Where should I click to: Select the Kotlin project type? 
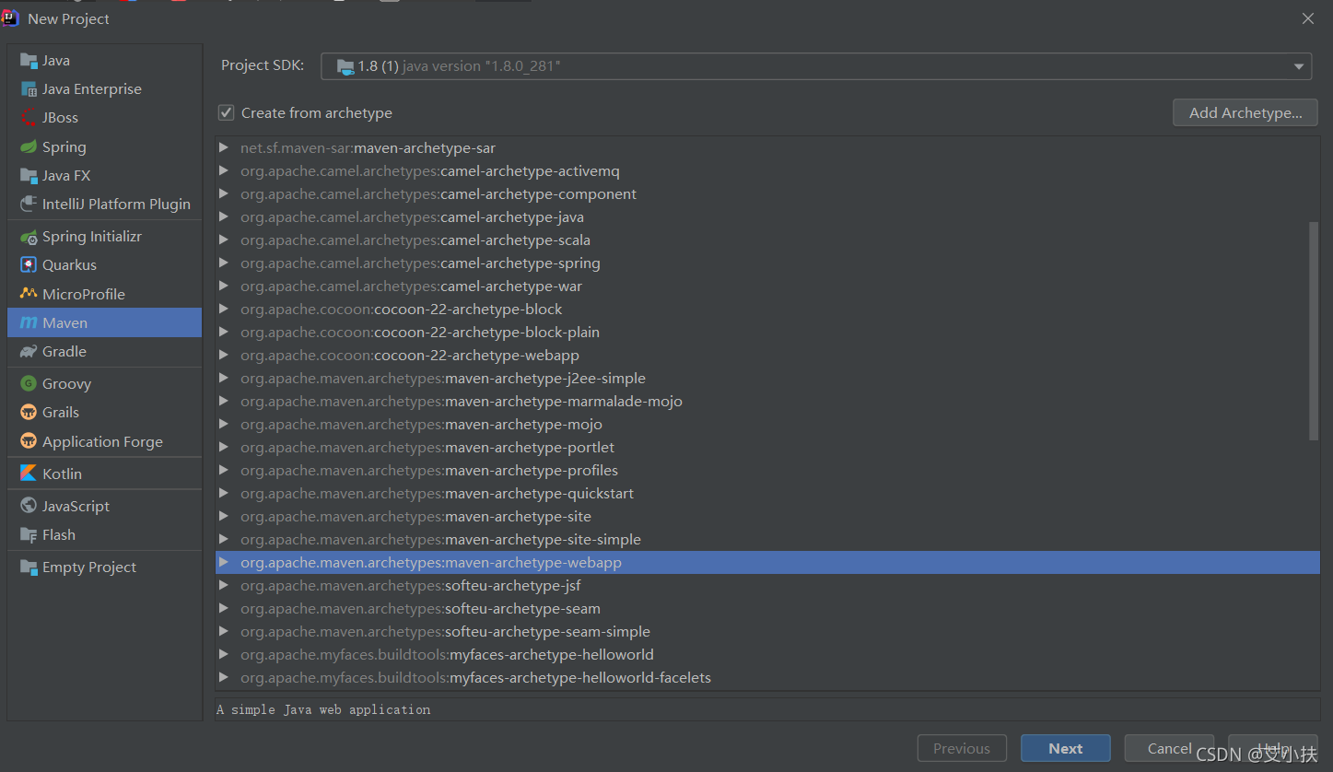[104, 474]
